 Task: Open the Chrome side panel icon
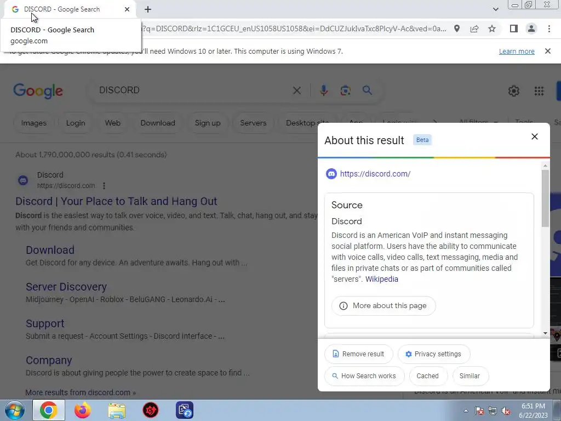tap(514, 29)
